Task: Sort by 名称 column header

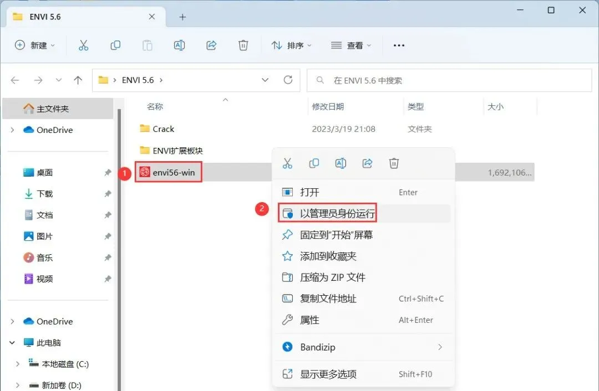Action: (x=155, y=106)
